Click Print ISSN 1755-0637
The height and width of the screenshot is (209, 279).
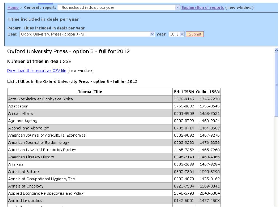(184, 106)
